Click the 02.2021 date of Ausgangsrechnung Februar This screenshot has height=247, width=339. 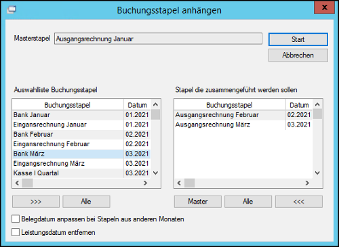[x=299, y=115]
